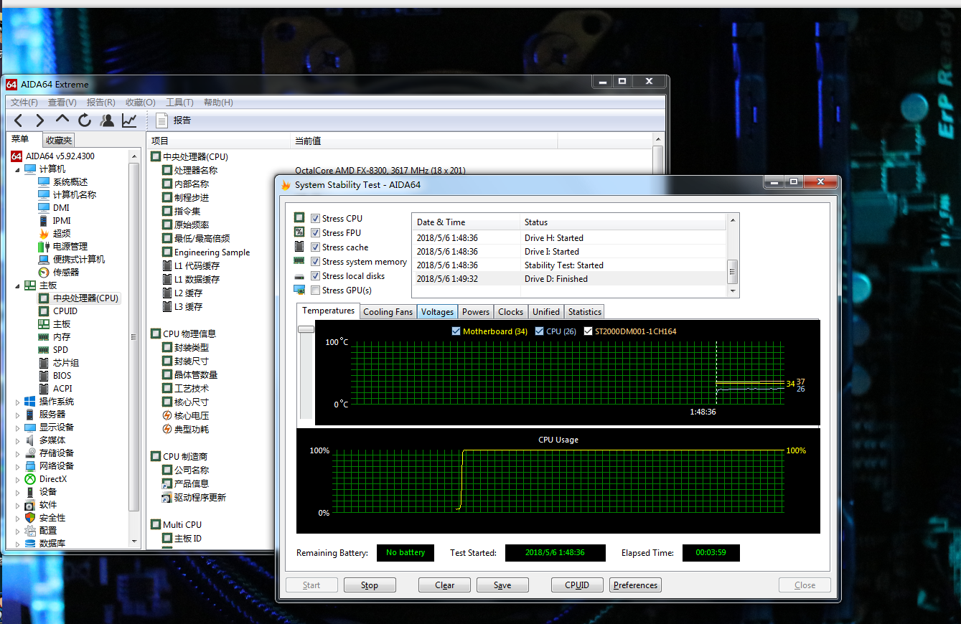
Task: Click the 多媒体 speaker icon in the tree
Action: 30,440
